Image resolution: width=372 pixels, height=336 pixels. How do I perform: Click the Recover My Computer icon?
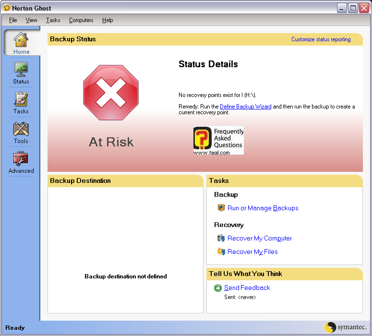click(221, 238)
